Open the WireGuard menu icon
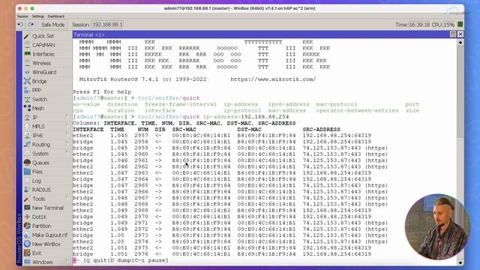This screenshot has height=270, width=480. pos(27,72)
